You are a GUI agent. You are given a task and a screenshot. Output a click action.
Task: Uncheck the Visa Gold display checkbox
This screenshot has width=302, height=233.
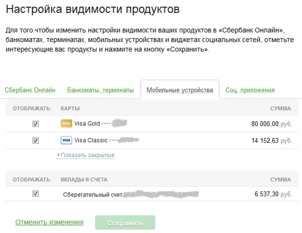[35, 124]
